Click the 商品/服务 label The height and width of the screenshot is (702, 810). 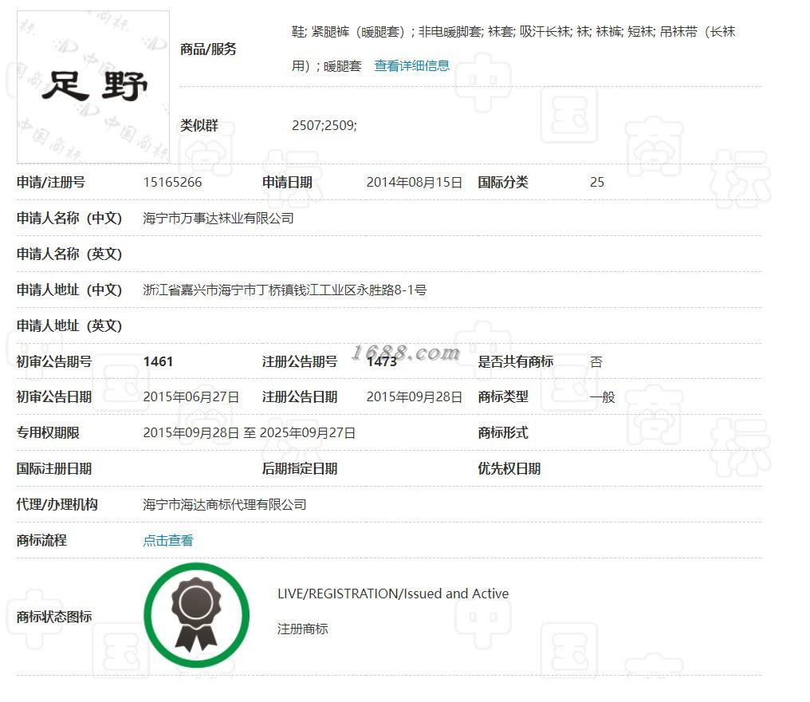208,49
